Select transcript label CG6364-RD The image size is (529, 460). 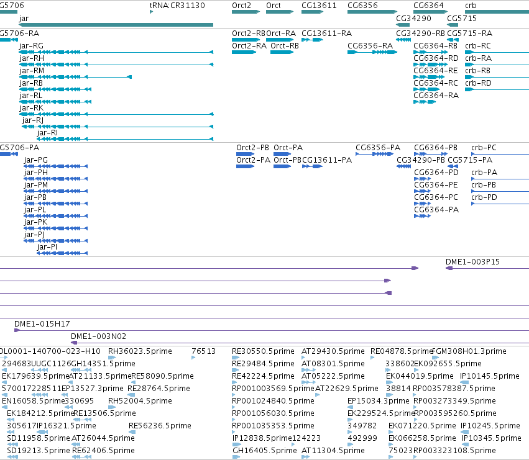tap(436, 58)
